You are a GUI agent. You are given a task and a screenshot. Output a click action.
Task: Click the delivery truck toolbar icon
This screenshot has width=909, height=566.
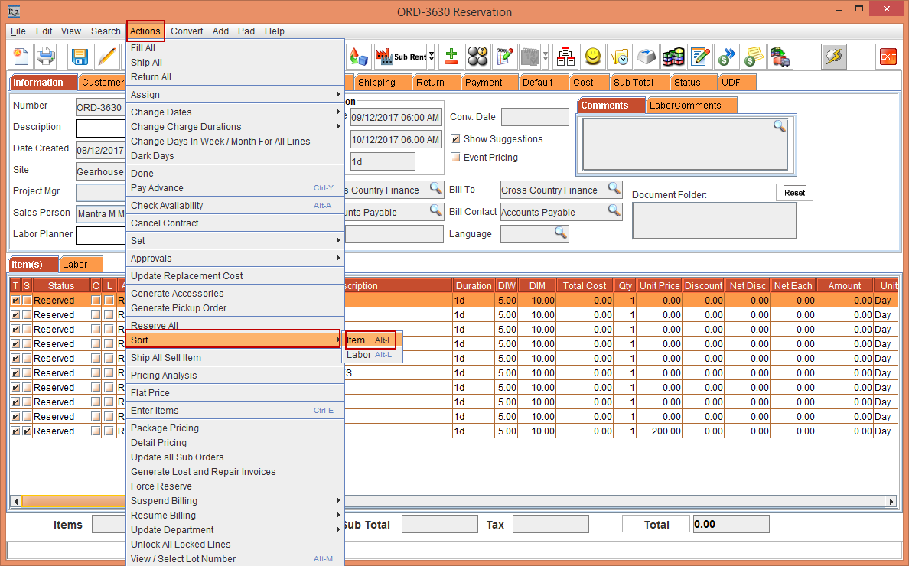(x=780, y=57)
